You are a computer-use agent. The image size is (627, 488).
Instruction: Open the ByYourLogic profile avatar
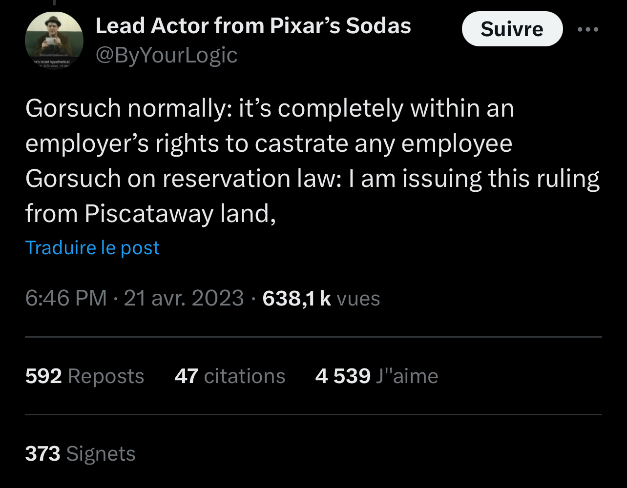pos(54,41)
